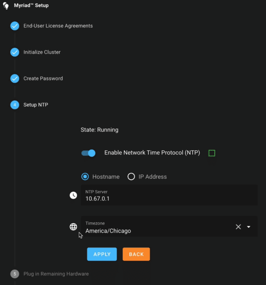Click the Initialize Cluster checkmark icon
Image resolution: width=266 pixels, height=285 pixels.
click(15, 52)
